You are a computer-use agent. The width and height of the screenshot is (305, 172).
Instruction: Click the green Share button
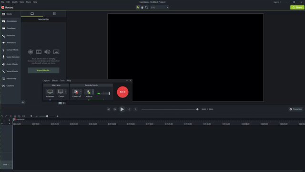(297, 8)
